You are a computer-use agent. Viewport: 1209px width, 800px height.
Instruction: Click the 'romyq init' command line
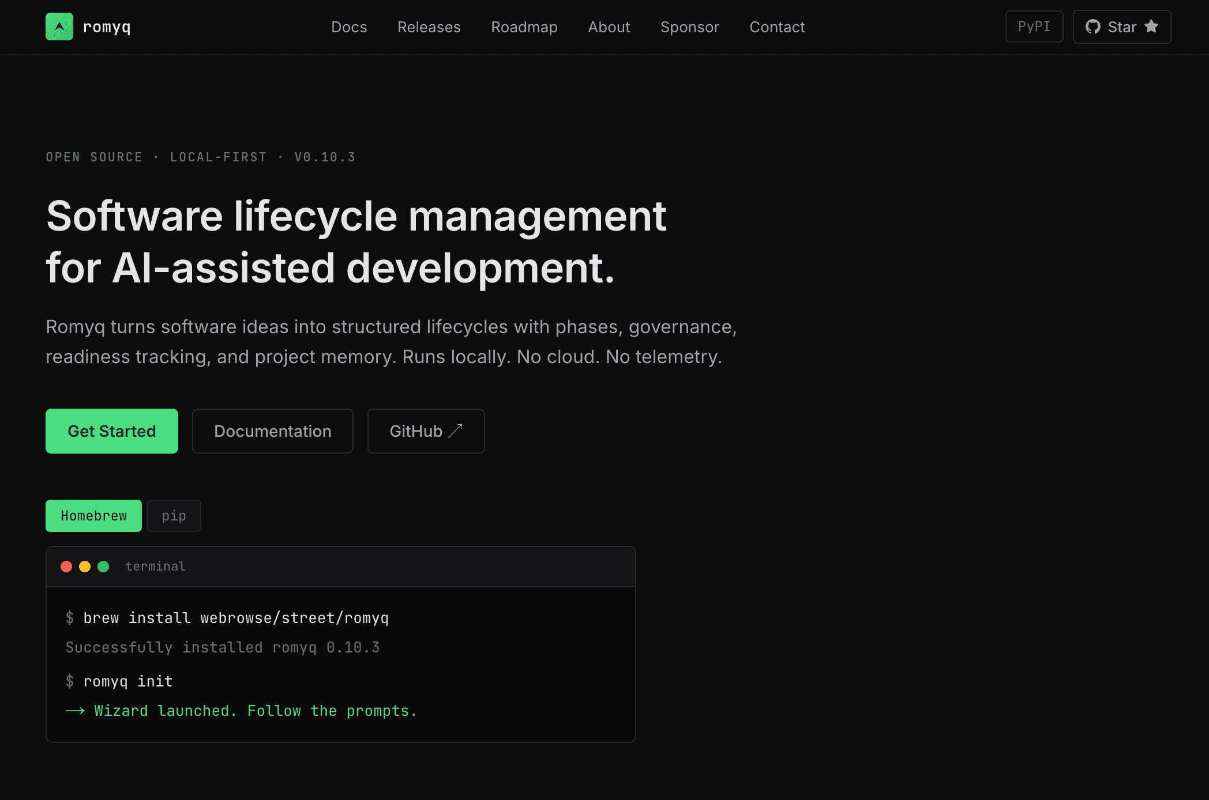pyautogui.click(x=128, y=681)
